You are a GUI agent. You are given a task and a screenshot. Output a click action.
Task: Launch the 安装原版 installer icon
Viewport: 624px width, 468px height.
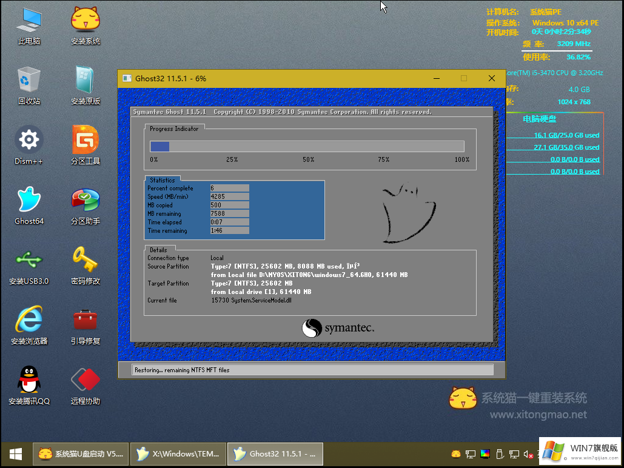point(85,85)
